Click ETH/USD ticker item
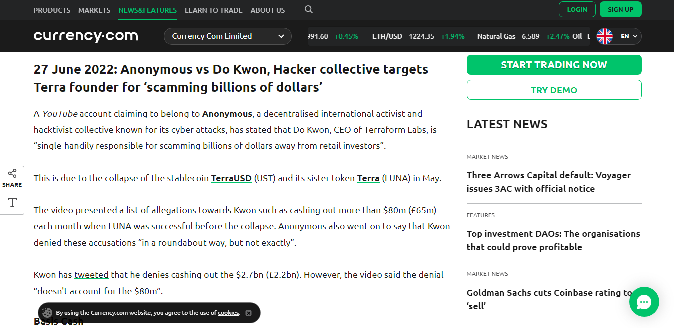The image size is (674, 328). tap(418, 36)
